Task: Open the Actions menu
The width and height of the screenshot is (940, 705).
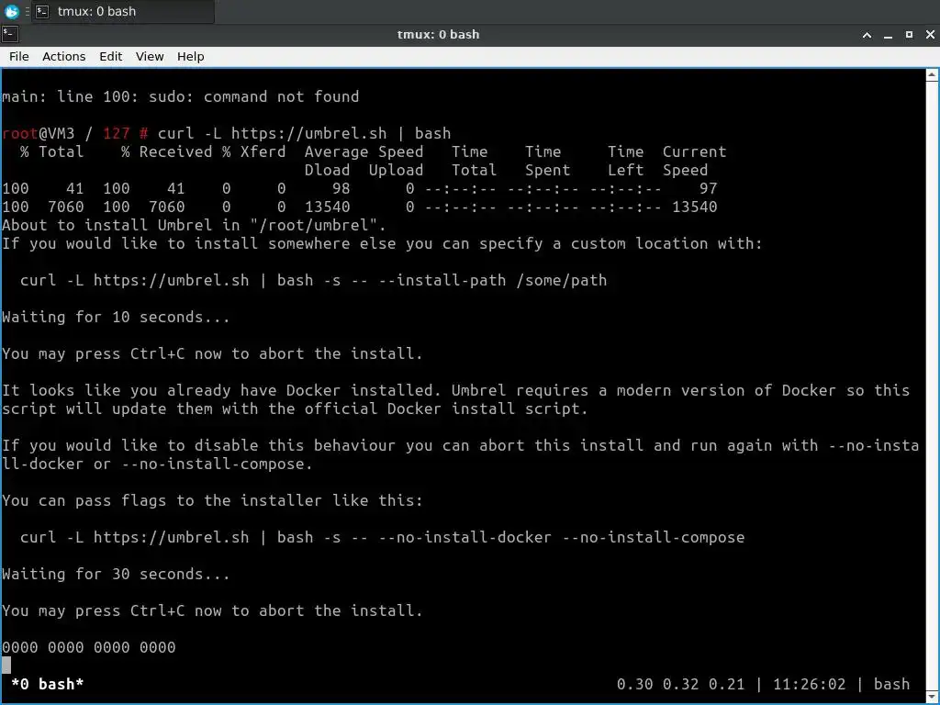Action: (x=63, y=56)
